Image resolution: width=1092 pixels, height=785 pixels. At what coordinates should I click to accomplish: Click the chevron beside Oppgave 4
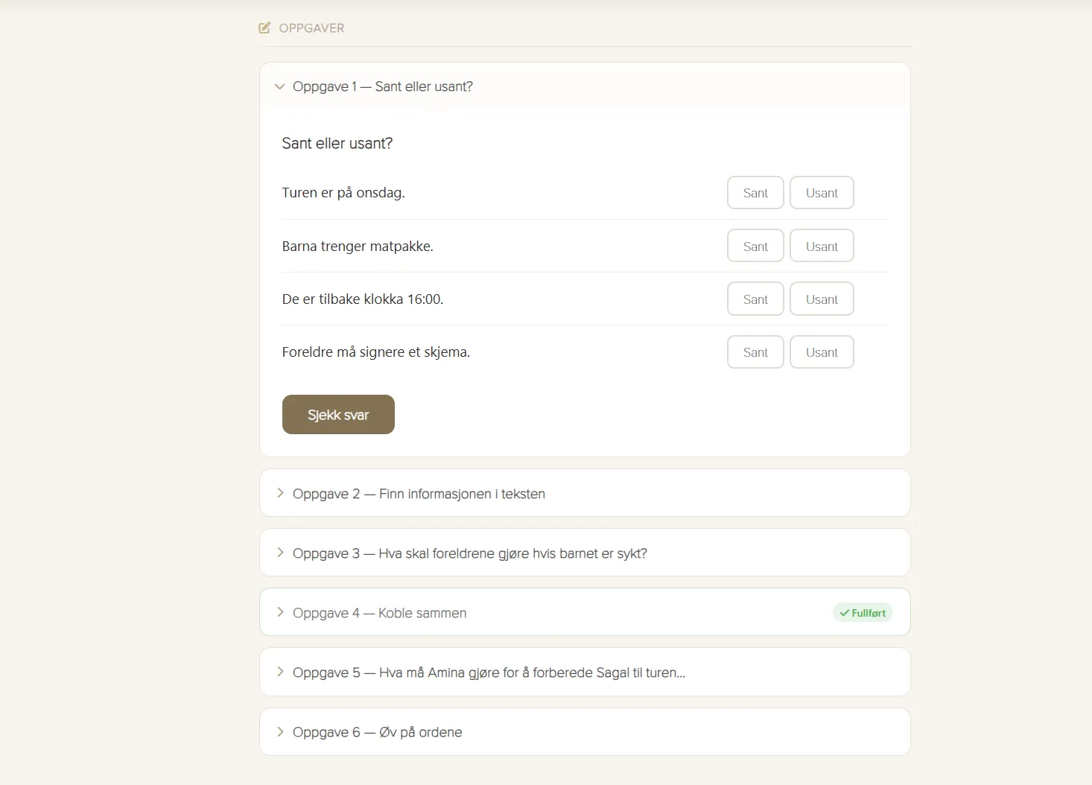[280, 612]
